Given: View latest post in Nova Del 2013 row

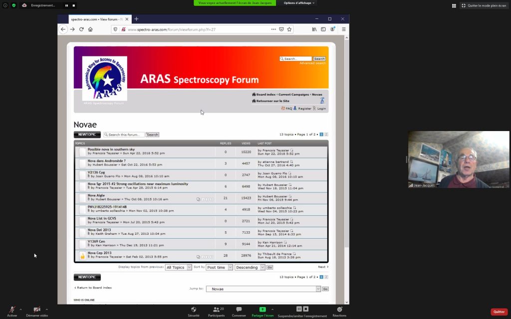Looking at the screenshot, I should click(x=291, y=231).
